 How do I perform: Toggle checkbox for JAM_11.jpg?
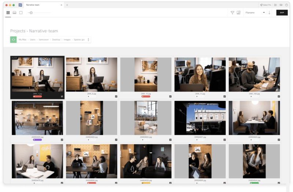(x=225, y=97)
